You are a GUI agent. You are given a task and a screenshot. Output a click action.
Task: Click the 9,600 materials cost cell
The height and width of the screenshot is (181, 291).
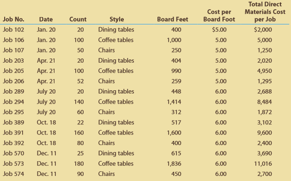click(265, 133)
